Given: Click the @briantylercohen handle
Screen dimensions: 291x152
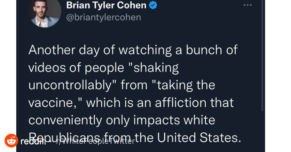Looking at the screenshot, I should click(x=103, y=17).
